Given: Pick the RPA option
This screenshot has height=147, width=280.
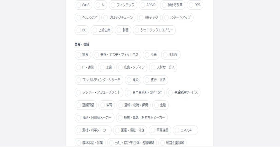Looking at the screenshot, I should pos(195,5).
